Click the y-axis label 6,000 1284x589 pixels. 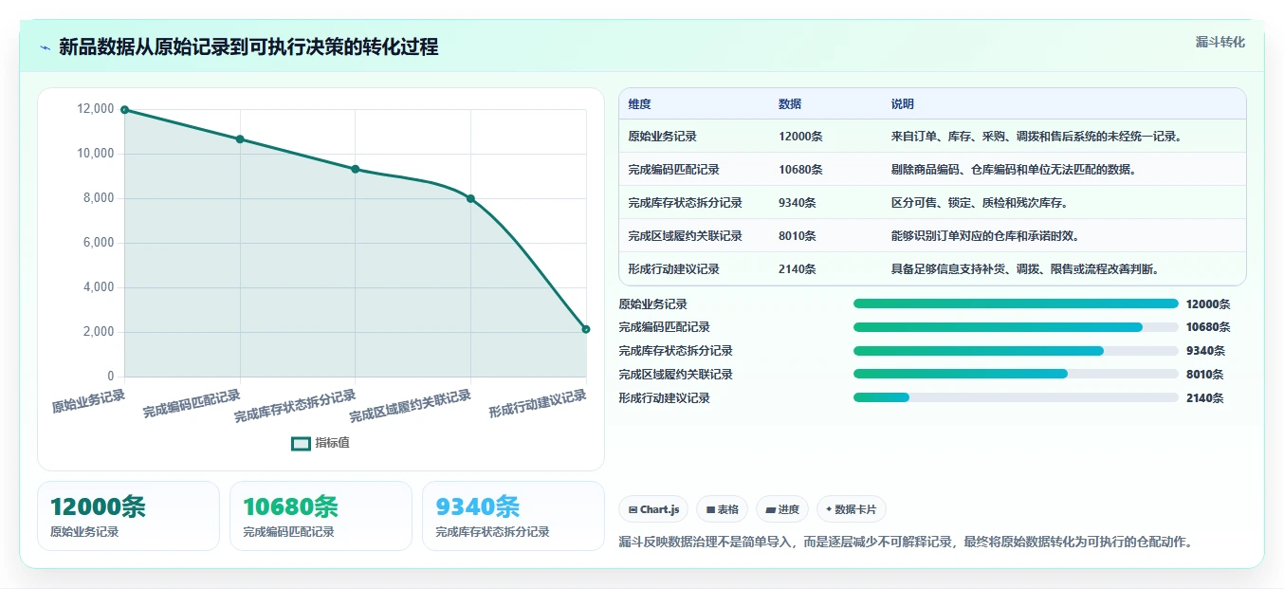click(99, 243)
